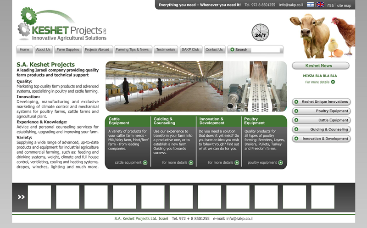Click arrow icon beside cattle equipment link
367x228 pixels.
145,162
